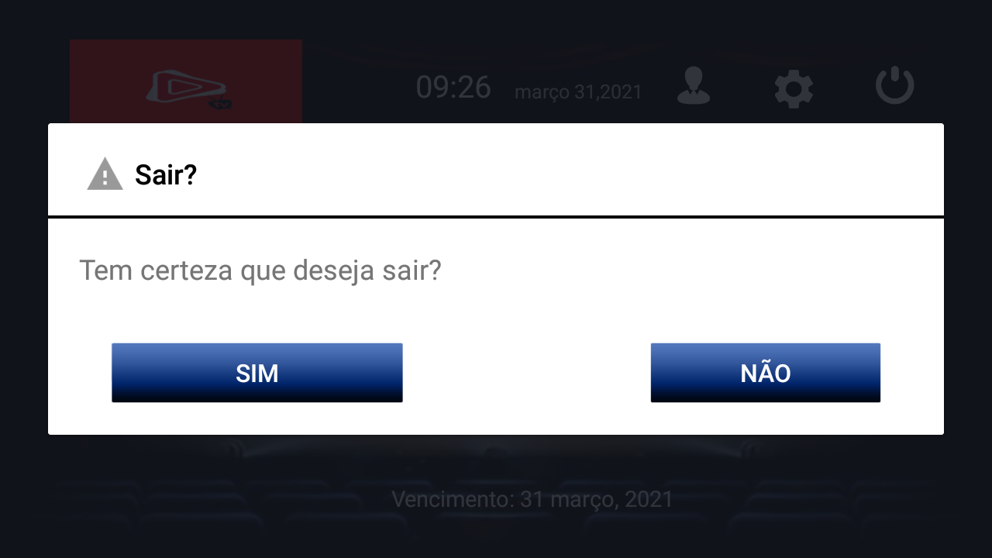Confirm exit by pressing SIM
Viewport: 992px width, 558px height.
click(x=257, y=373)
